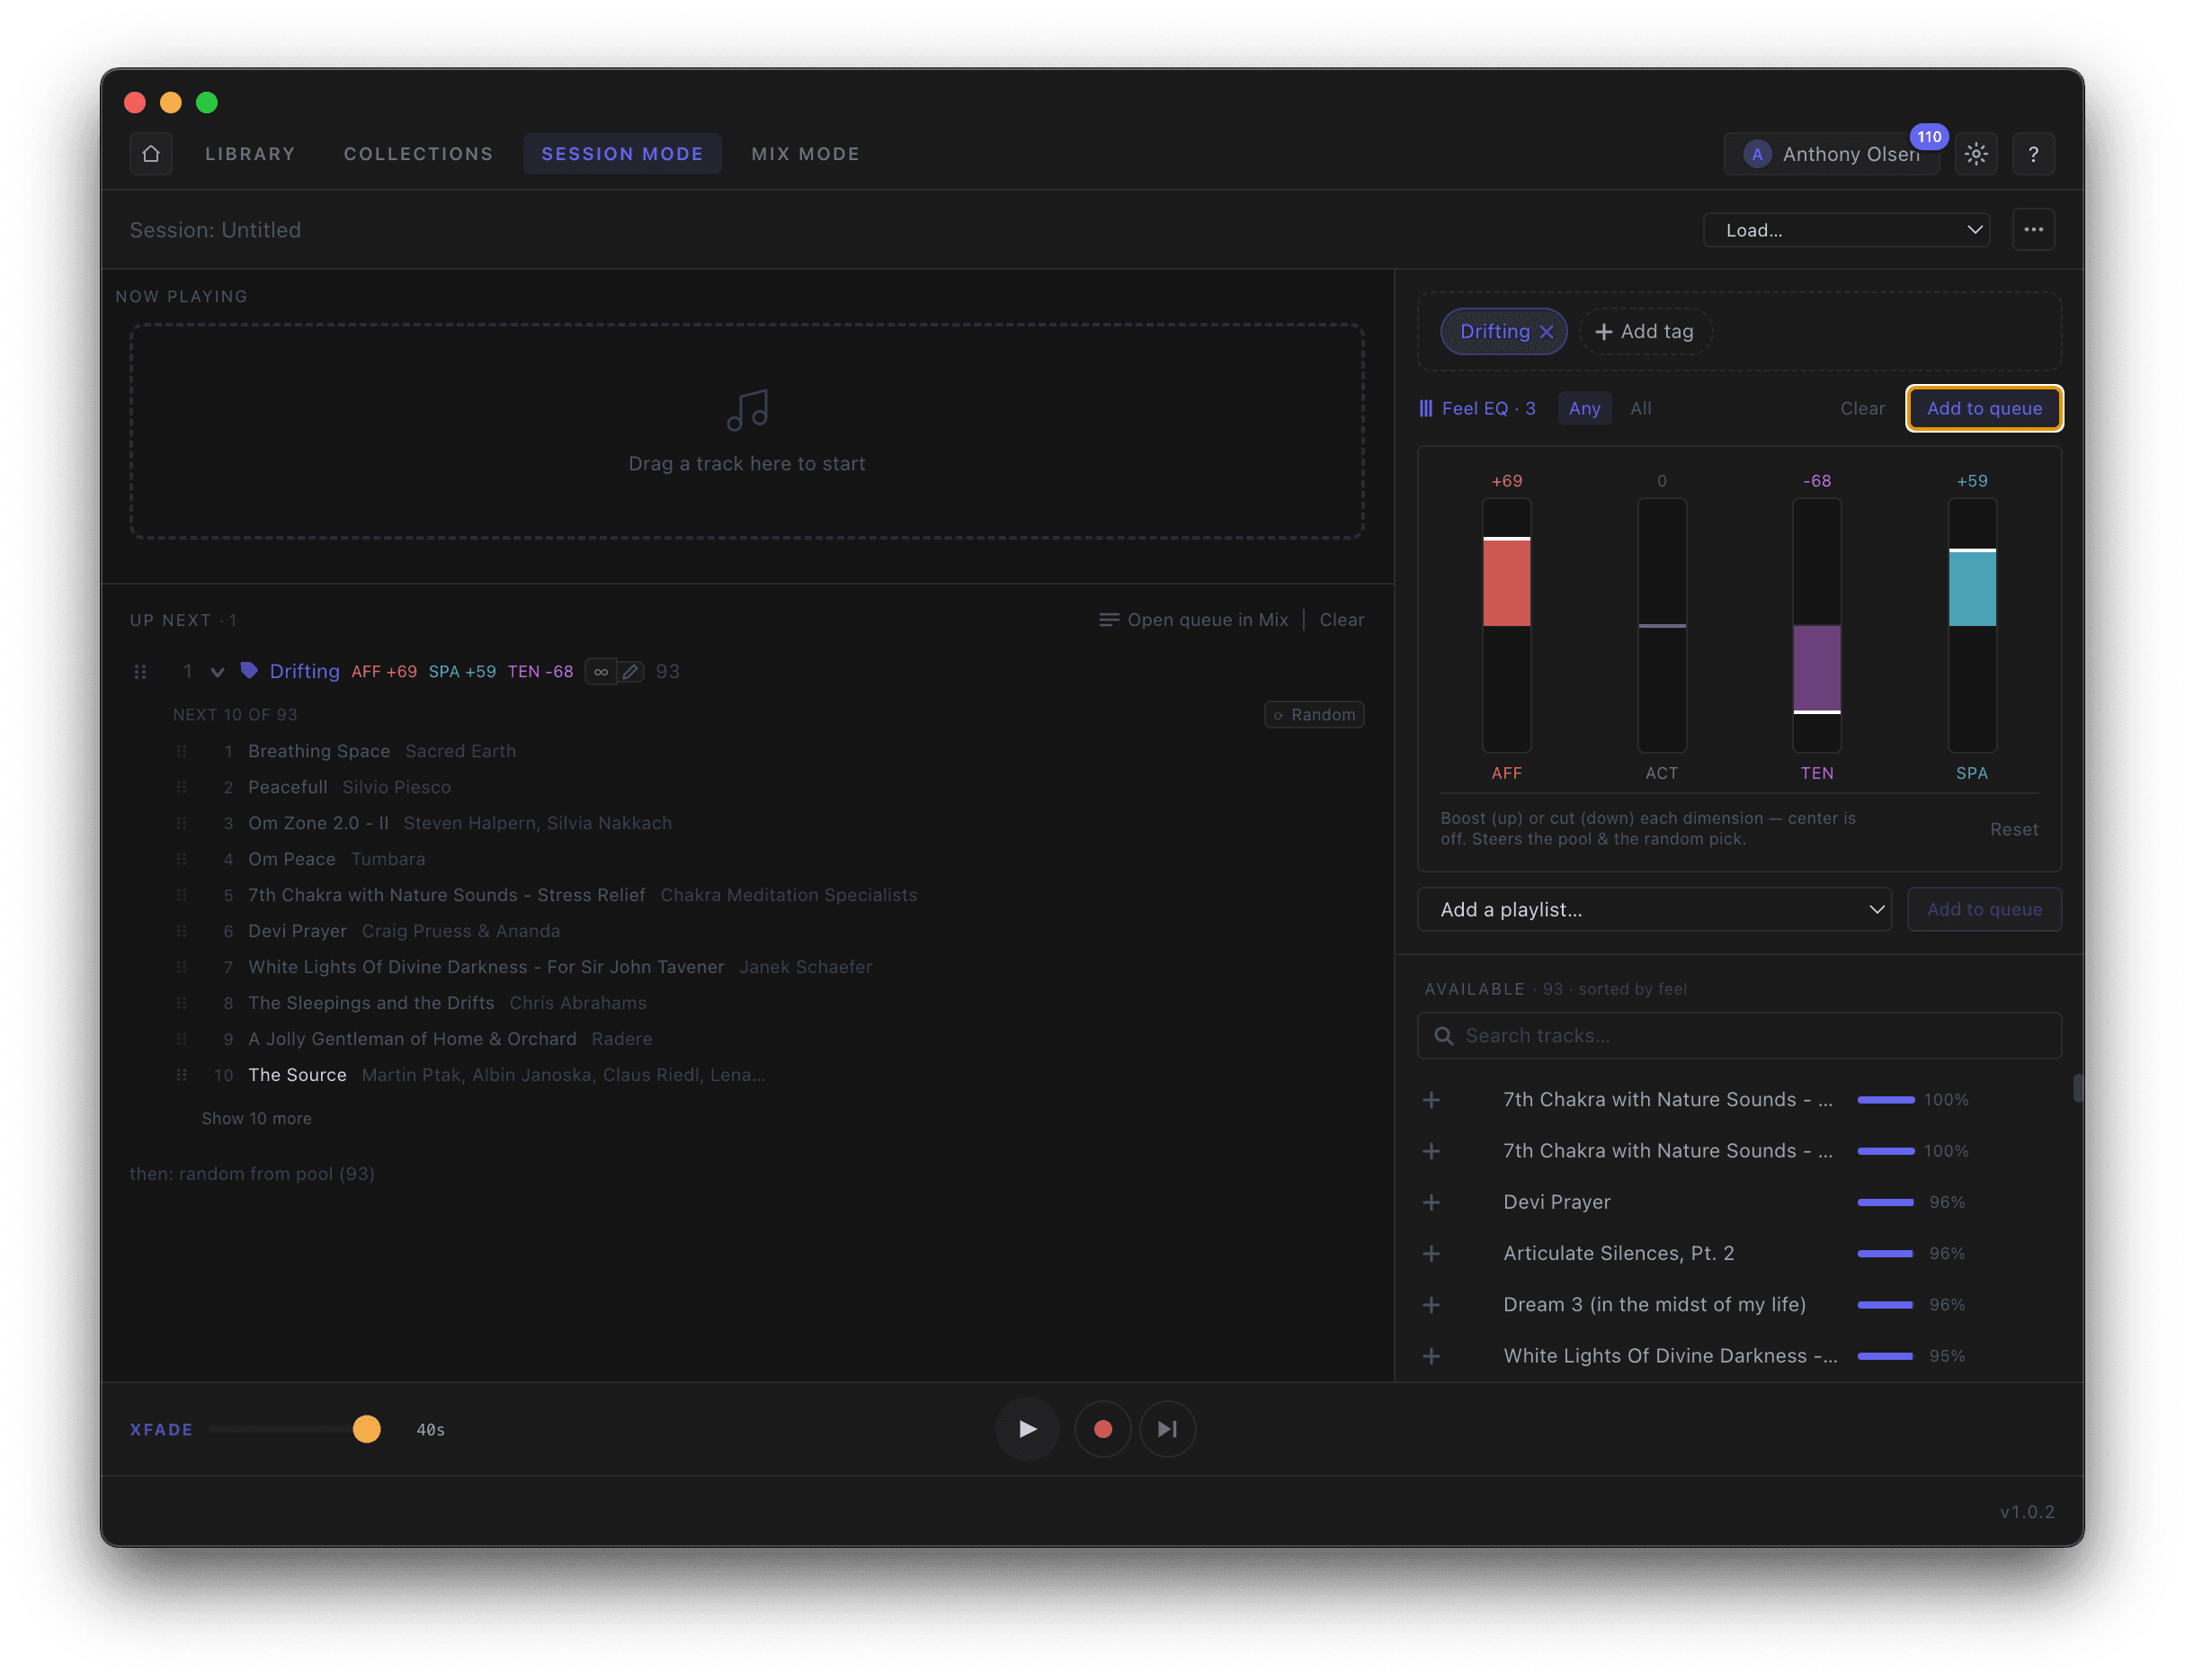
Task: Click Open queue in Mix
Action: coord(1192,620)
